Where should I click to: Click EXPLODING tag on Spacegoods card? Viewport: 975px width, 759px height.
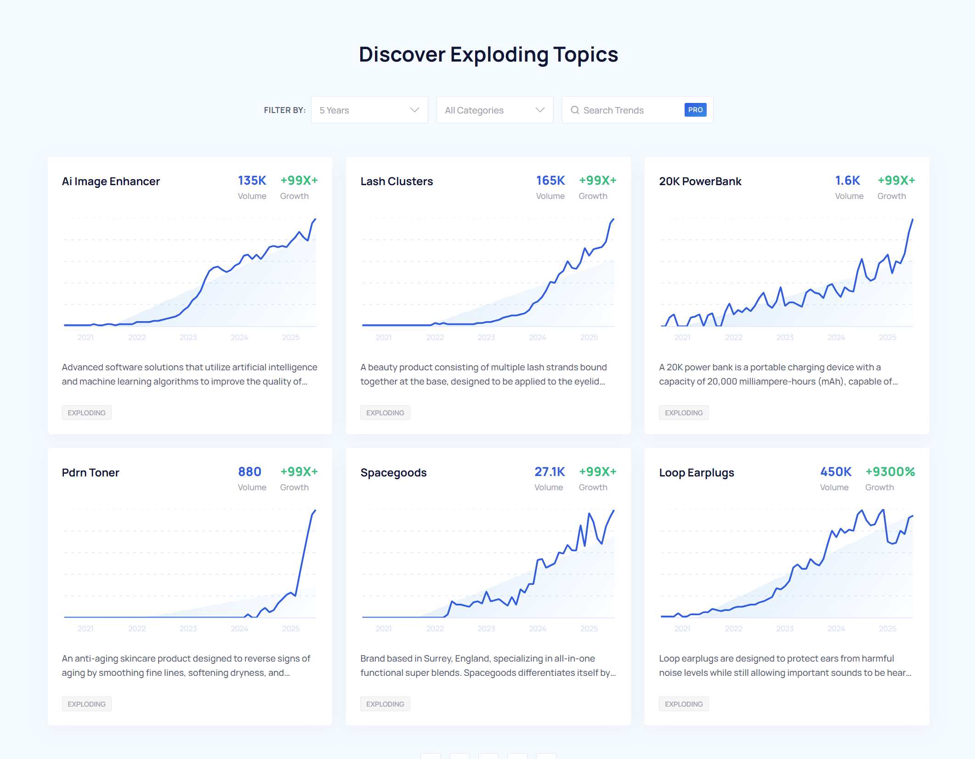click(x=385, y=704)
